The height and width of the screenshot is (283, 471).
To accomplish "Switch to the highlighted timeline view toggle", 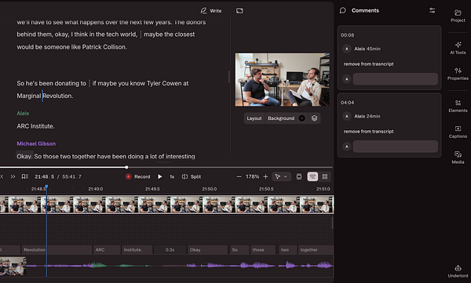I will coord(312,176).
